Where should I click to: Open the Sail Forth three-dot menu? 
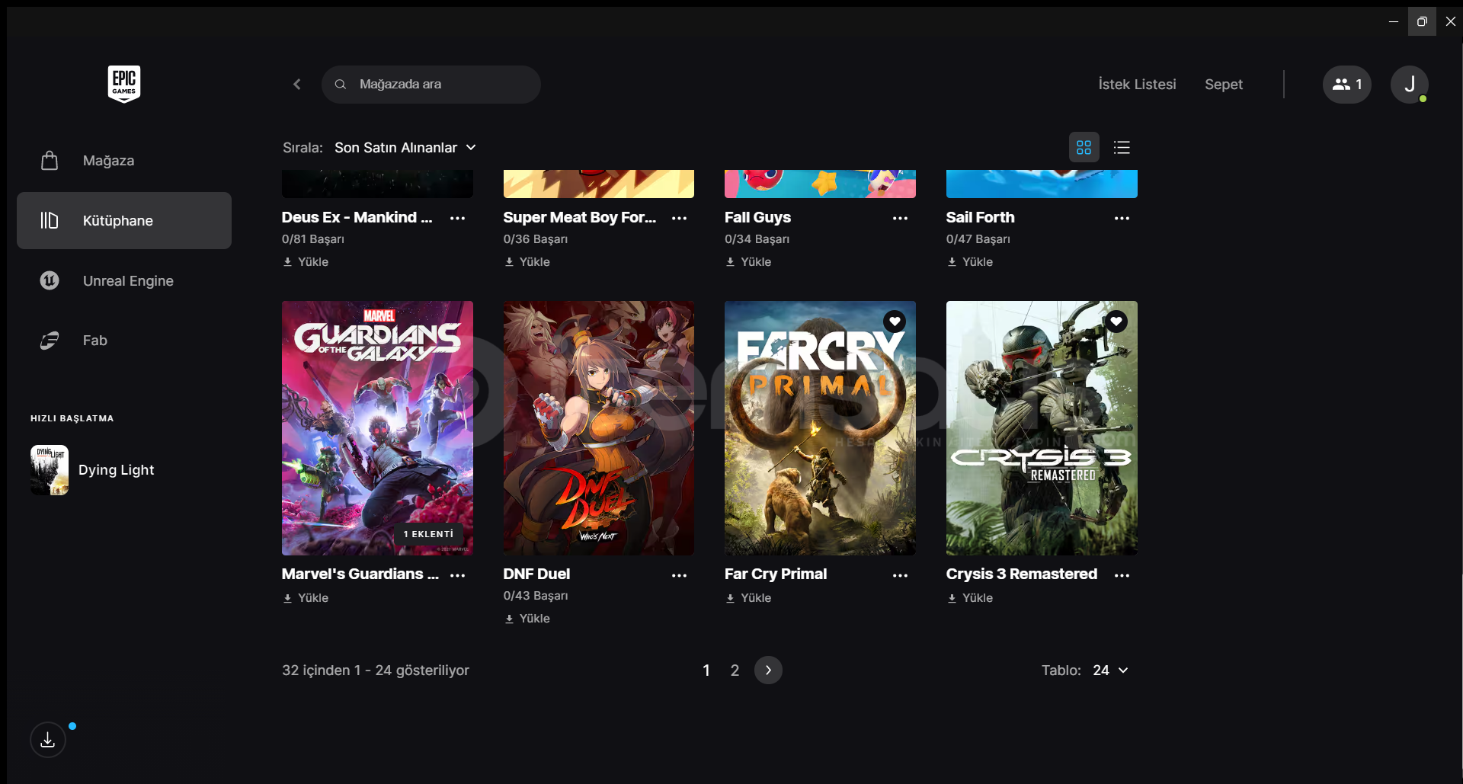(x=1122, y=218)
